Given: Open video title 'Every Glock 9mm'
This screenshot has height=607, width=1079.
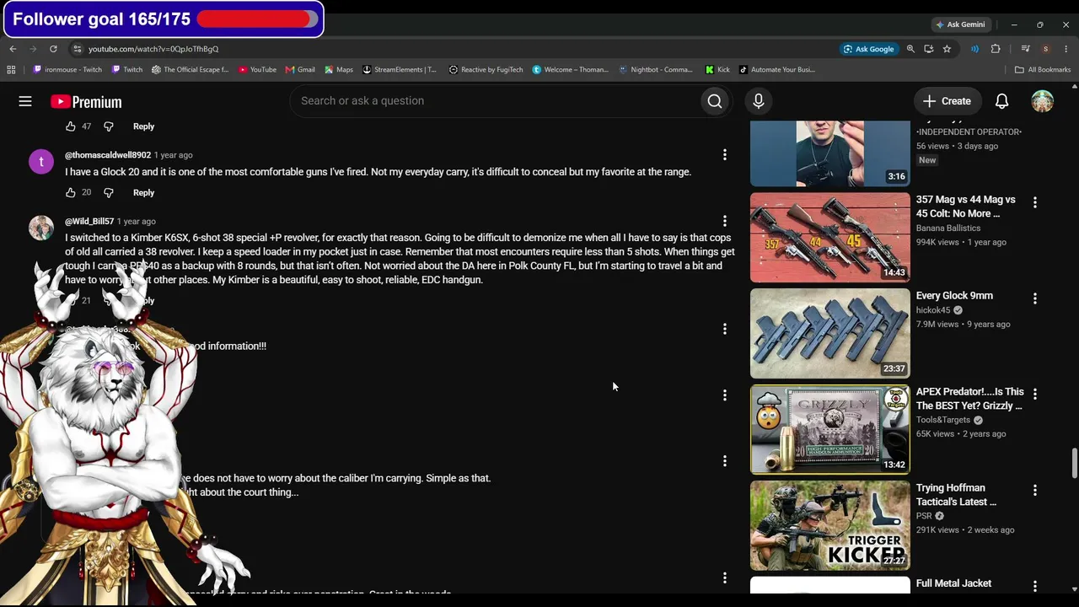Looking at the screenshot, I should (x=954, y=296).
